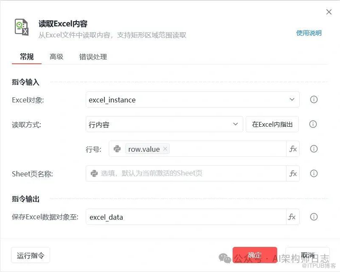Open the 读取方式 行内容 dropdown

pos(164,124)
